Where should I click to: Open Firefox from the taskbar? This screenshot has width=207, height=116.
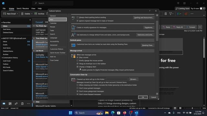point(125,113)
